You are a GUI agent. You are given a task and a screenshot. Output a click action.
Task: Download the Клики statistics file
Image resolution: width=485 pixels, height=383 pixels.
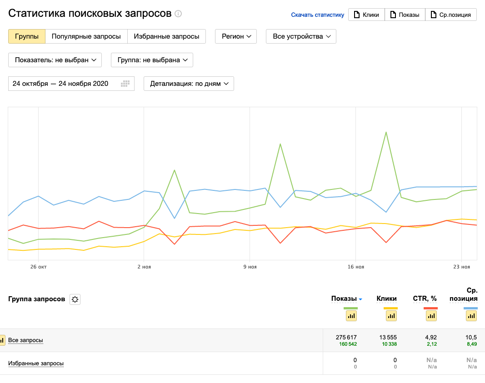[366, 15]
